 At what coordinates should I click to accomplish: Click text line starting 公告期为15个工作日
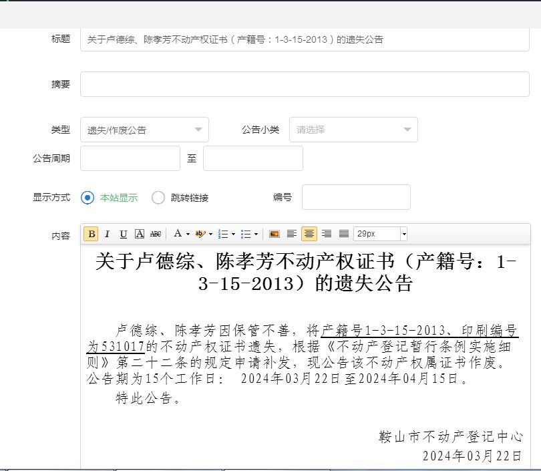point(277,379)
